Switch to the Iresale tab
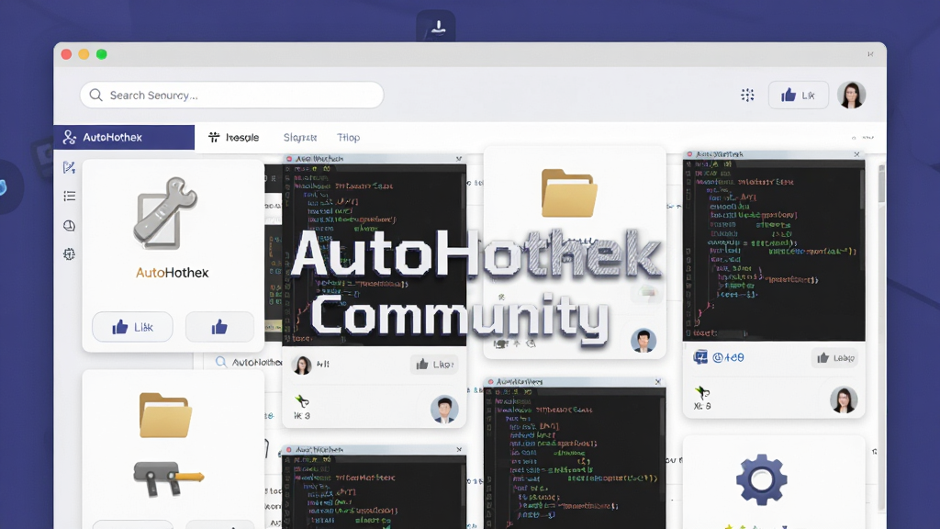 tap(234, 138)
